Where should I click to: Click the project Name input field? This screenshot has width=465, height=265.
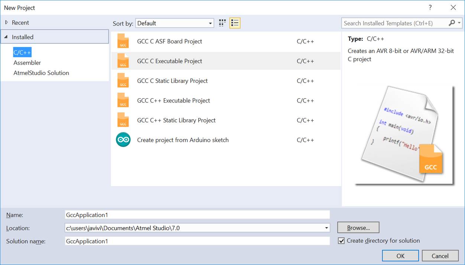(197, 215)
